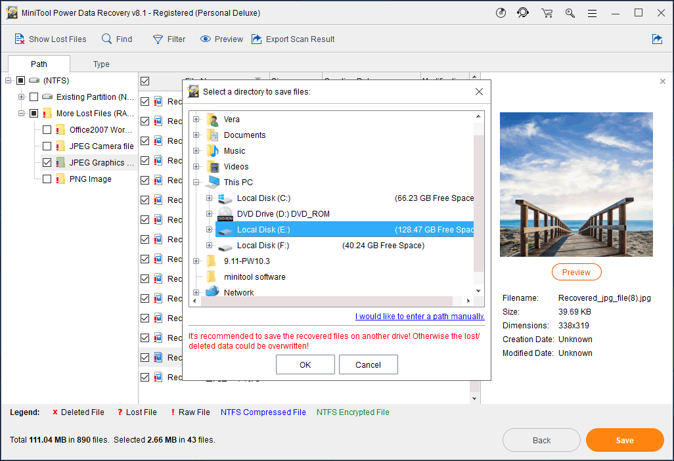Click the shopping cart icon
Viewport: 674px width, 461px height.
(547, 13)
